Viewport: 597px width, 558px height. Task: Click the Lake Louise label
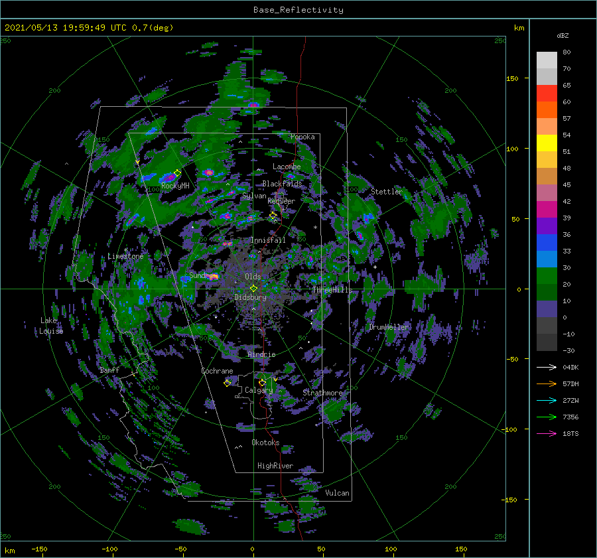[x=51, y=326]
